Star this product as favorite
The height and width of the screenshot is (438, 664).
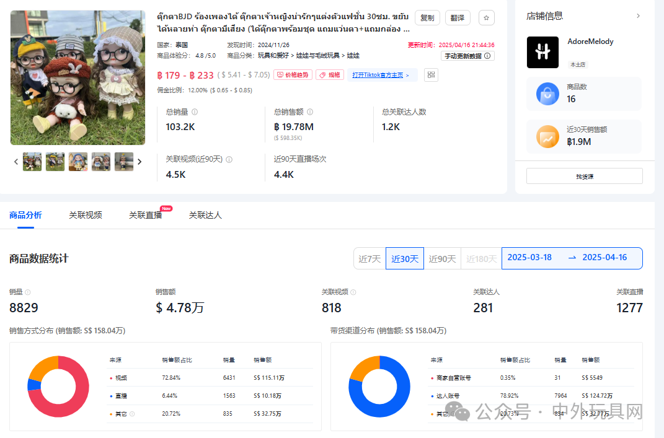click(486, 17)
